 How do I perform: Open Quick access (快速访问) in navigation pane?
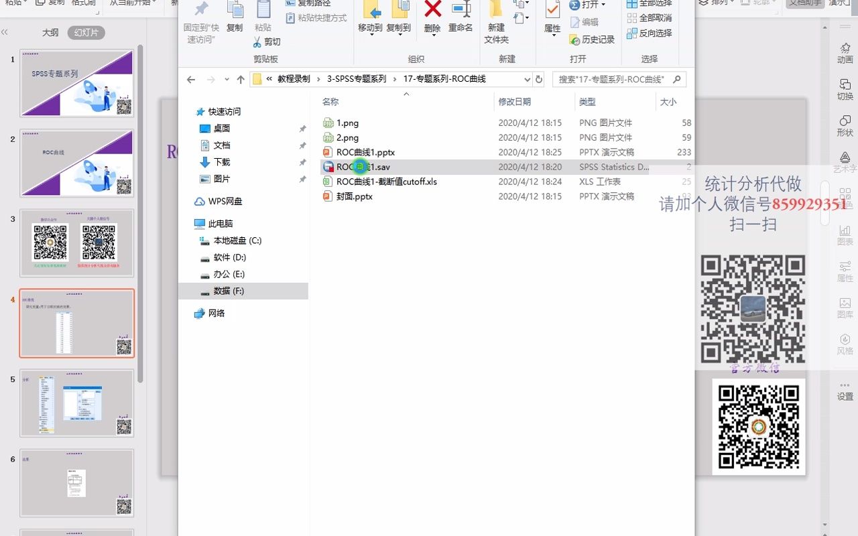pos(224,112)
